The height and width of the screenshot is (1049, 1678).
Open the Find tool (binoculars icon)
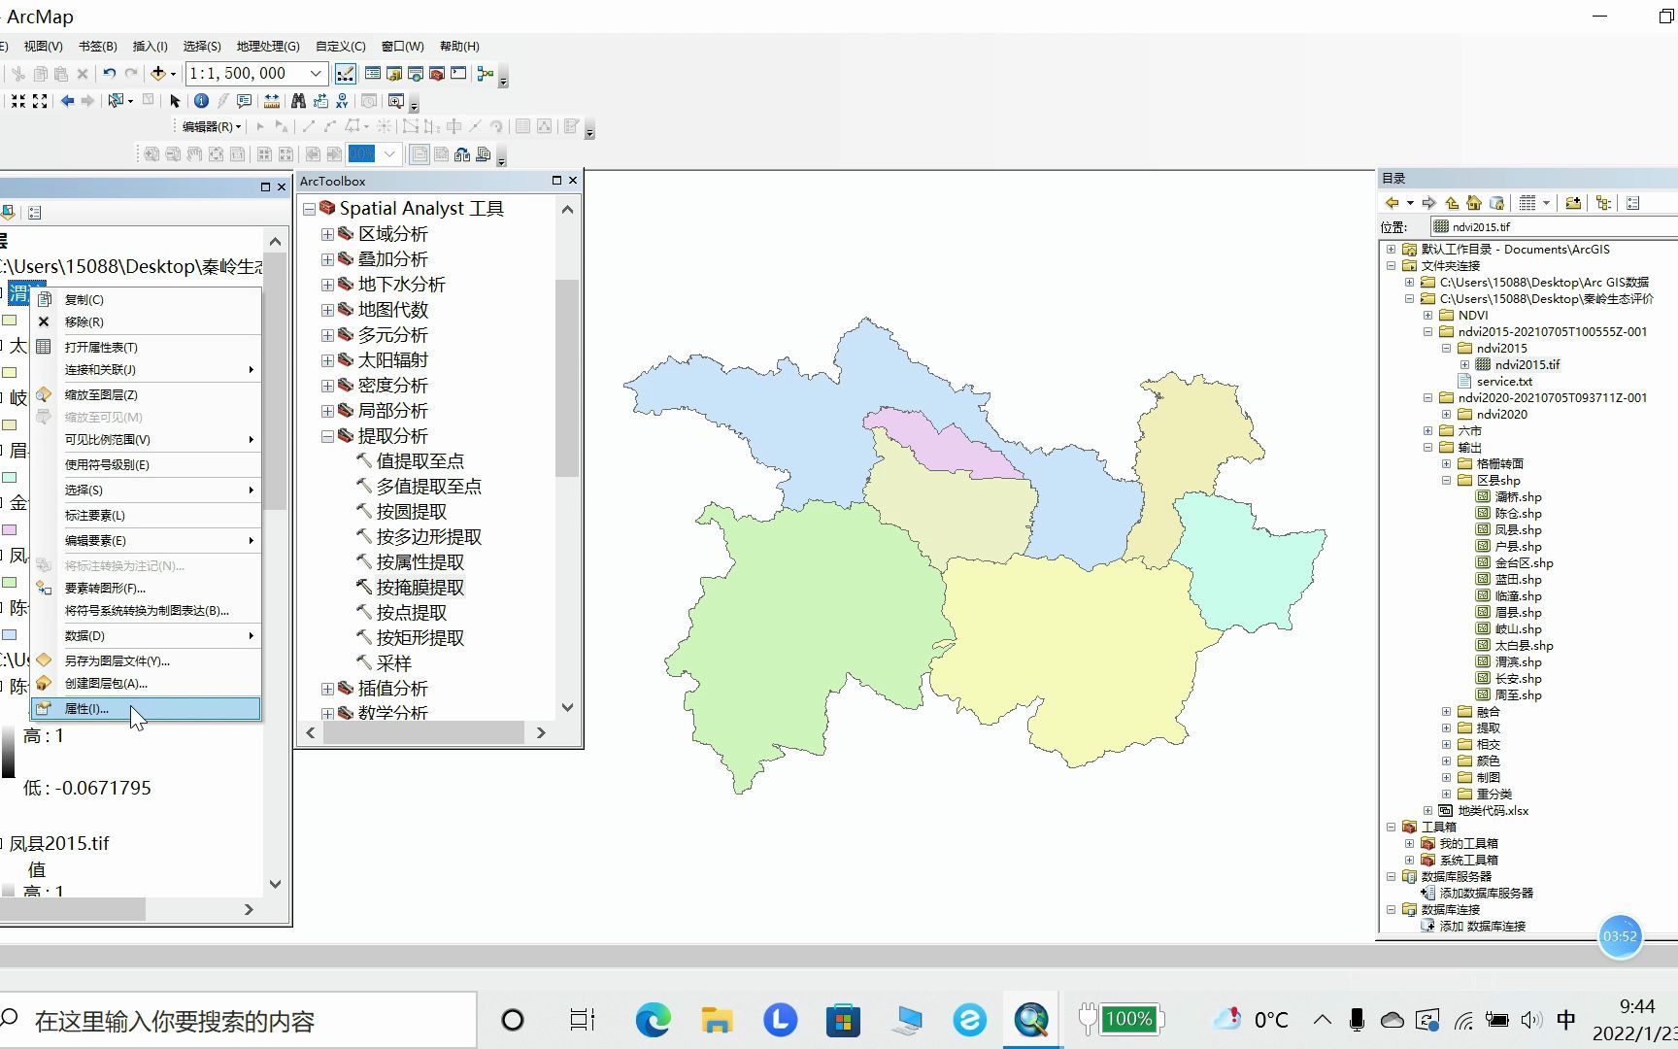point(299,101)
